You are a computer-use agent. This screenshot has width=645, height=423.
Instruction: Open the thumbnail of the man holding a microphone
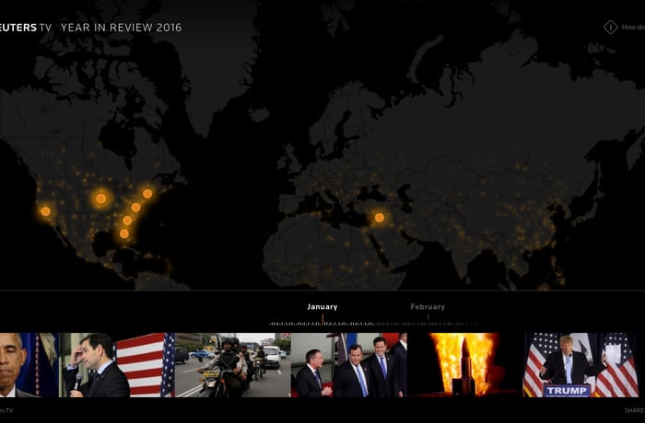point(117,365)
